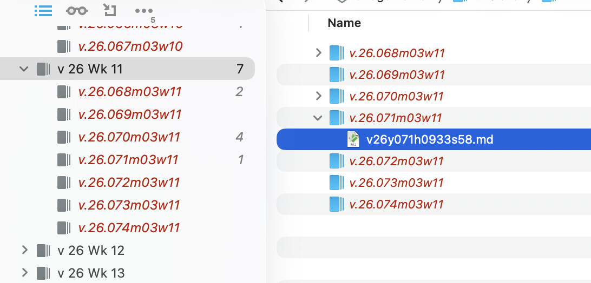This screenshot has height=283, width=591.
Task: Open the v26y071h0933s58.md file
Action: tap(430, 140)
